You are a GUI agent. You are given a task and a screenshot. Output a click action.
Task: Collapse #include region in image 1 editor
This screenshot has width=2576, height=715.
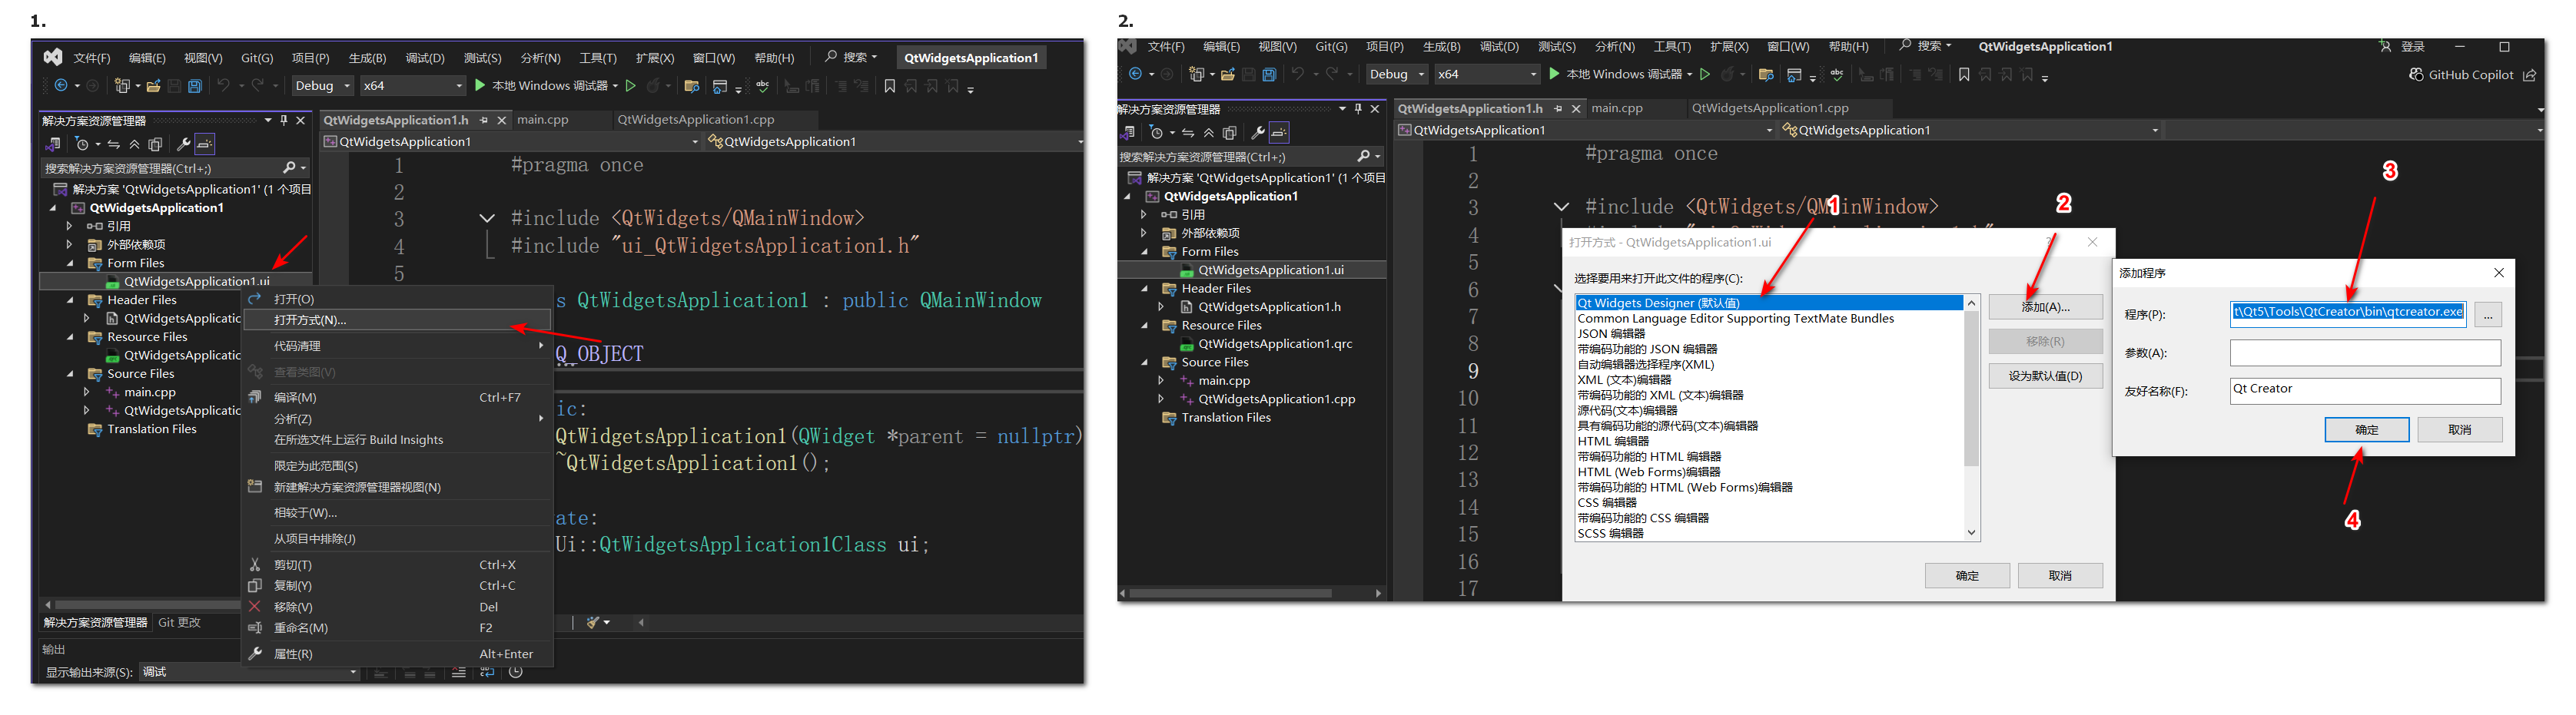pyautogui.click(x=487, y=219)
